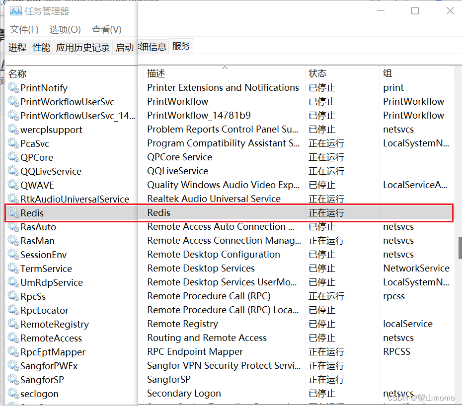Click Realtek Audio Universal Service description
The width and height of the screenshot is (462, 406).
click(214, 199)
